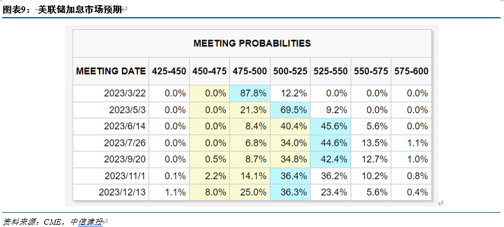504x227 pixels.
Task: Select the highlighted 69.5% cell
Action: pyautogui.click(x=290, y=110)
